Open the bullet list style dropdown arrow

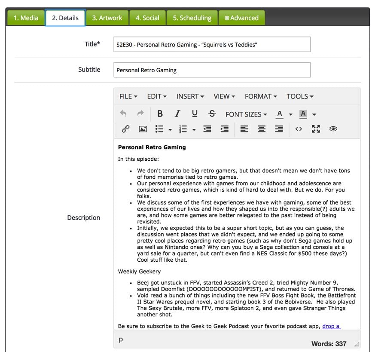pyautogui.click(x=170, y=129)
